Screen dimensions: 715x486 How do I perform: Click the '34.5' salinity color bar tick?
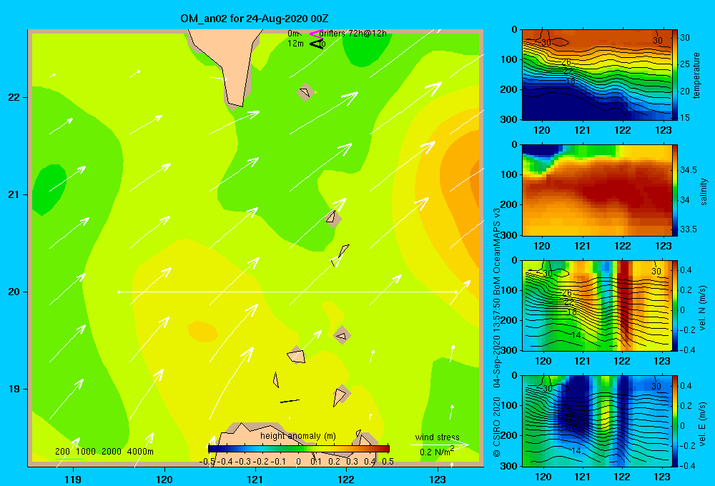(688, 170)
